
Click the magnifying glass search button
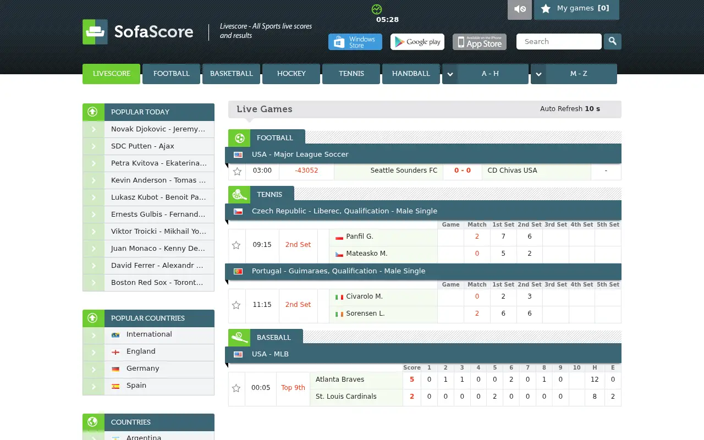612,41
